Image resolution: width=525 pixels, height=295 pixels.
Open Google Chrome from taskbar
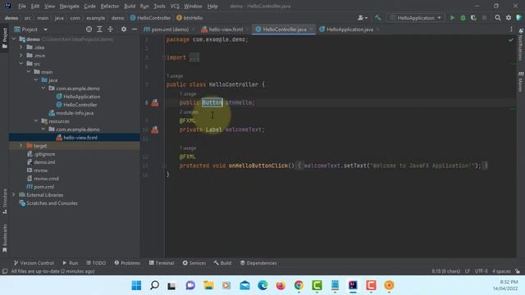point(299,285)
